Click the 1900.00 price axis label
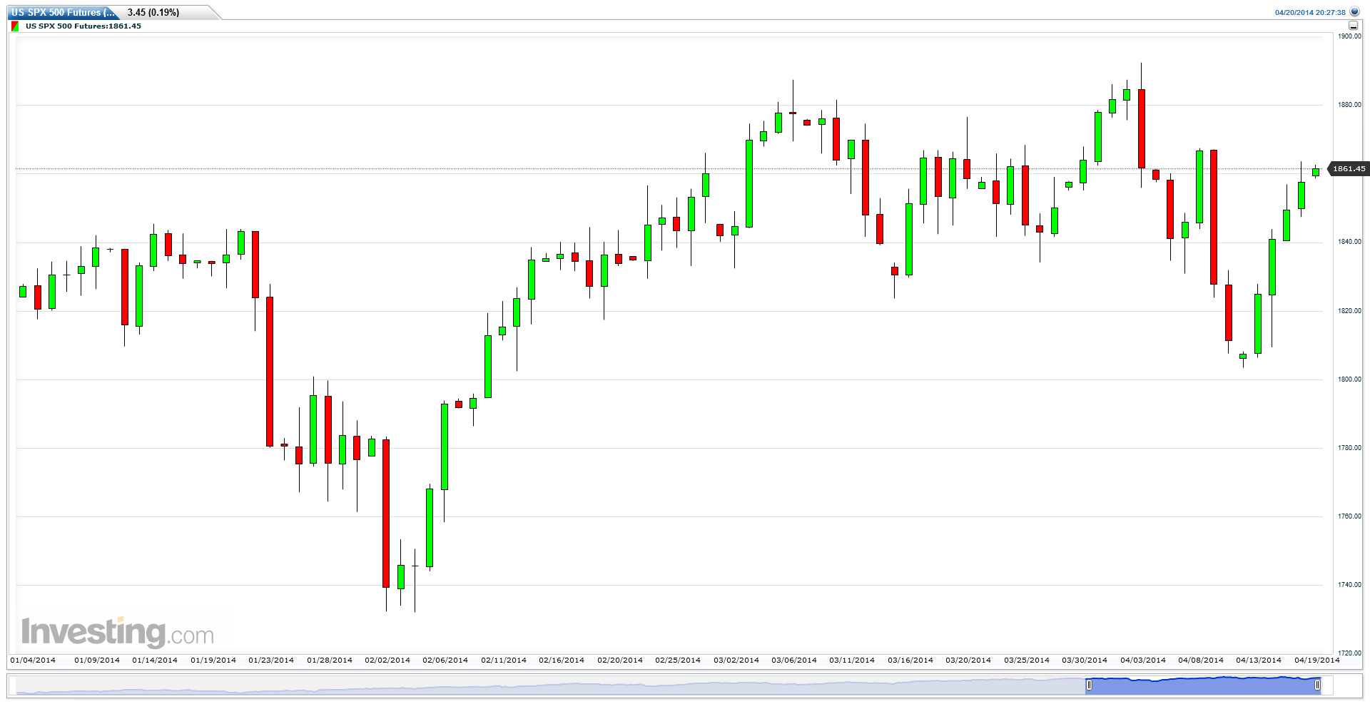The width and height of the screenshot is (1370, 704). (1350, 36)
